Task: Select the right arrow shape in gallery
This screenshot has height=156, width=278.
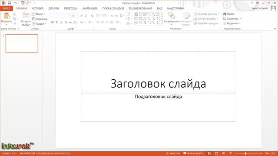Action: [157, 18]
